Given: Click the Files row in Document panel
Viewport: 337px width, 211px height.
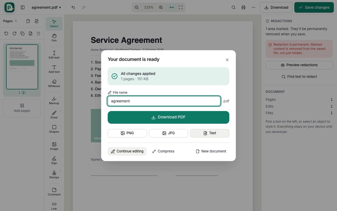Looking at the screenshot, I should pyautogui.click(x=299, y=113).
